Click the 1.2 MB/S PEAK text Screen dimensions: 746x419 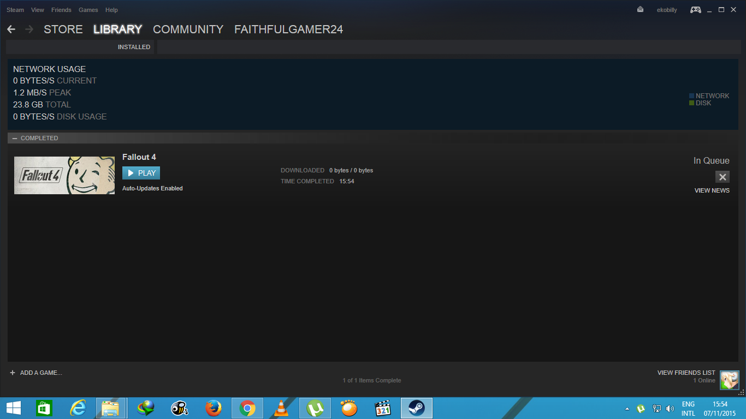(x=42, y=93)
